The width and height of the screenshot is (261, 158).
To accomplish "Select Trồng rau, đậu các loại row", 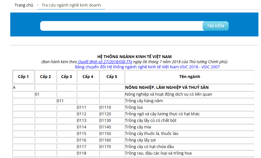I will (x=189, y=153).
